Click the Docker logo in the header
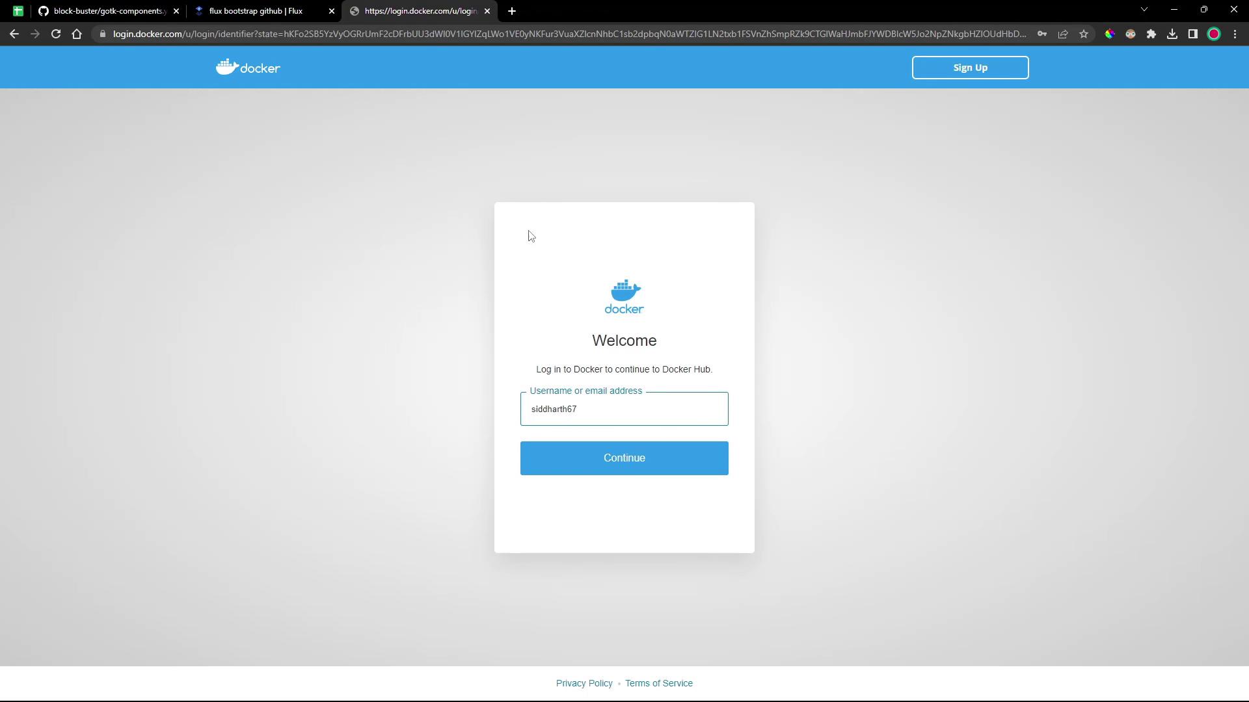The width and height of the screenshot is (1249, 702). point(248,68)
